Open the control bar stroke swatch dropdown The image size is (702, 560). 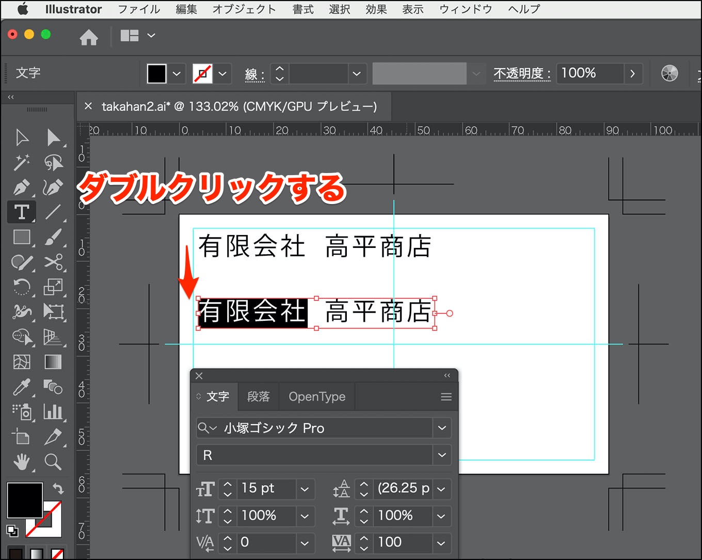(x=222, y=73)
